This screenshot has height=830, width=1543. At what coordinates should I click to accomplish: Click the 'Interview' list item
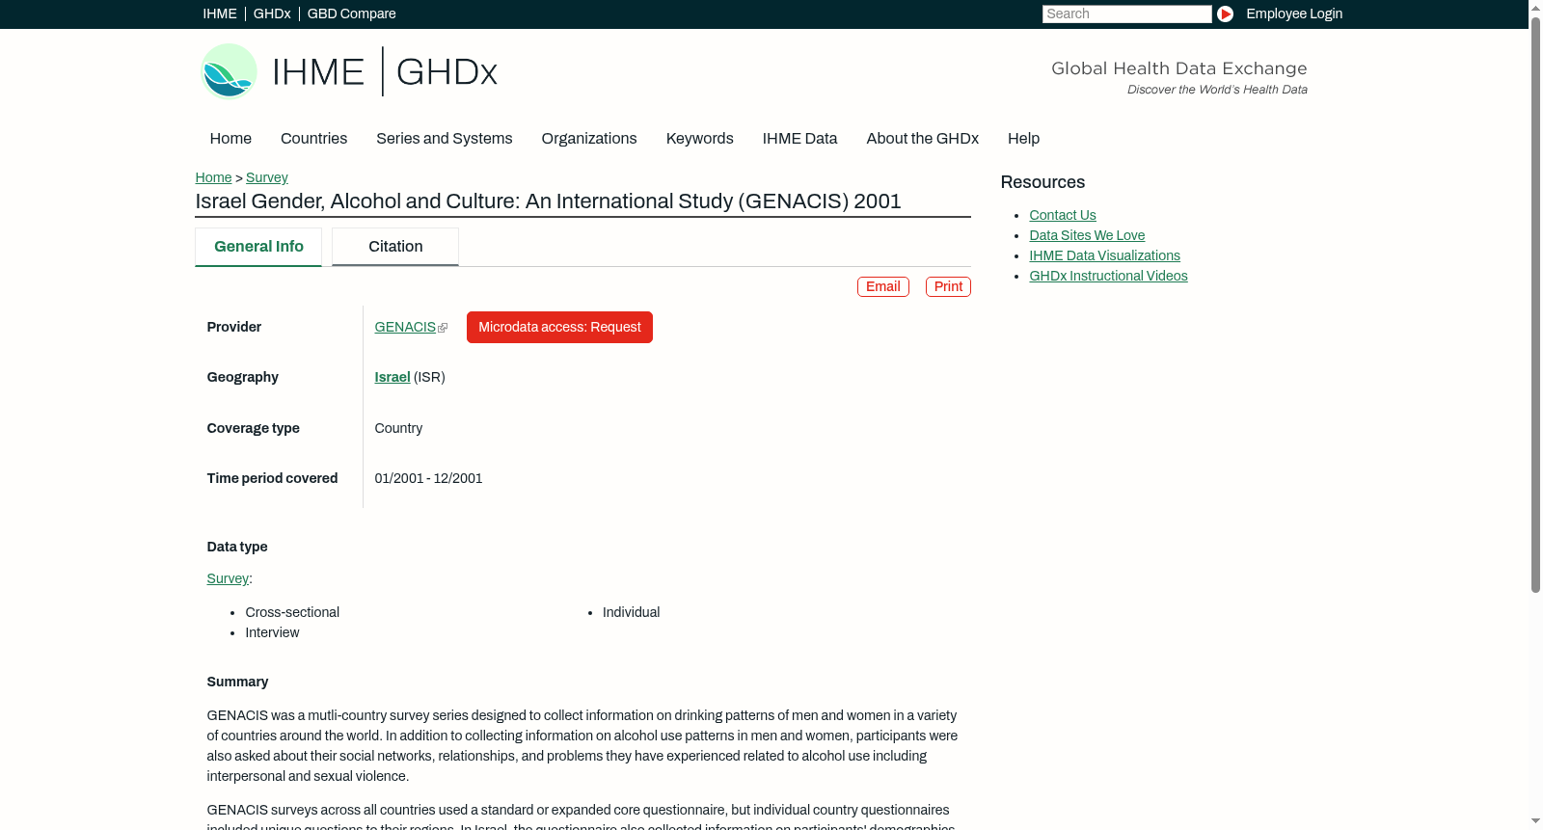272,632
